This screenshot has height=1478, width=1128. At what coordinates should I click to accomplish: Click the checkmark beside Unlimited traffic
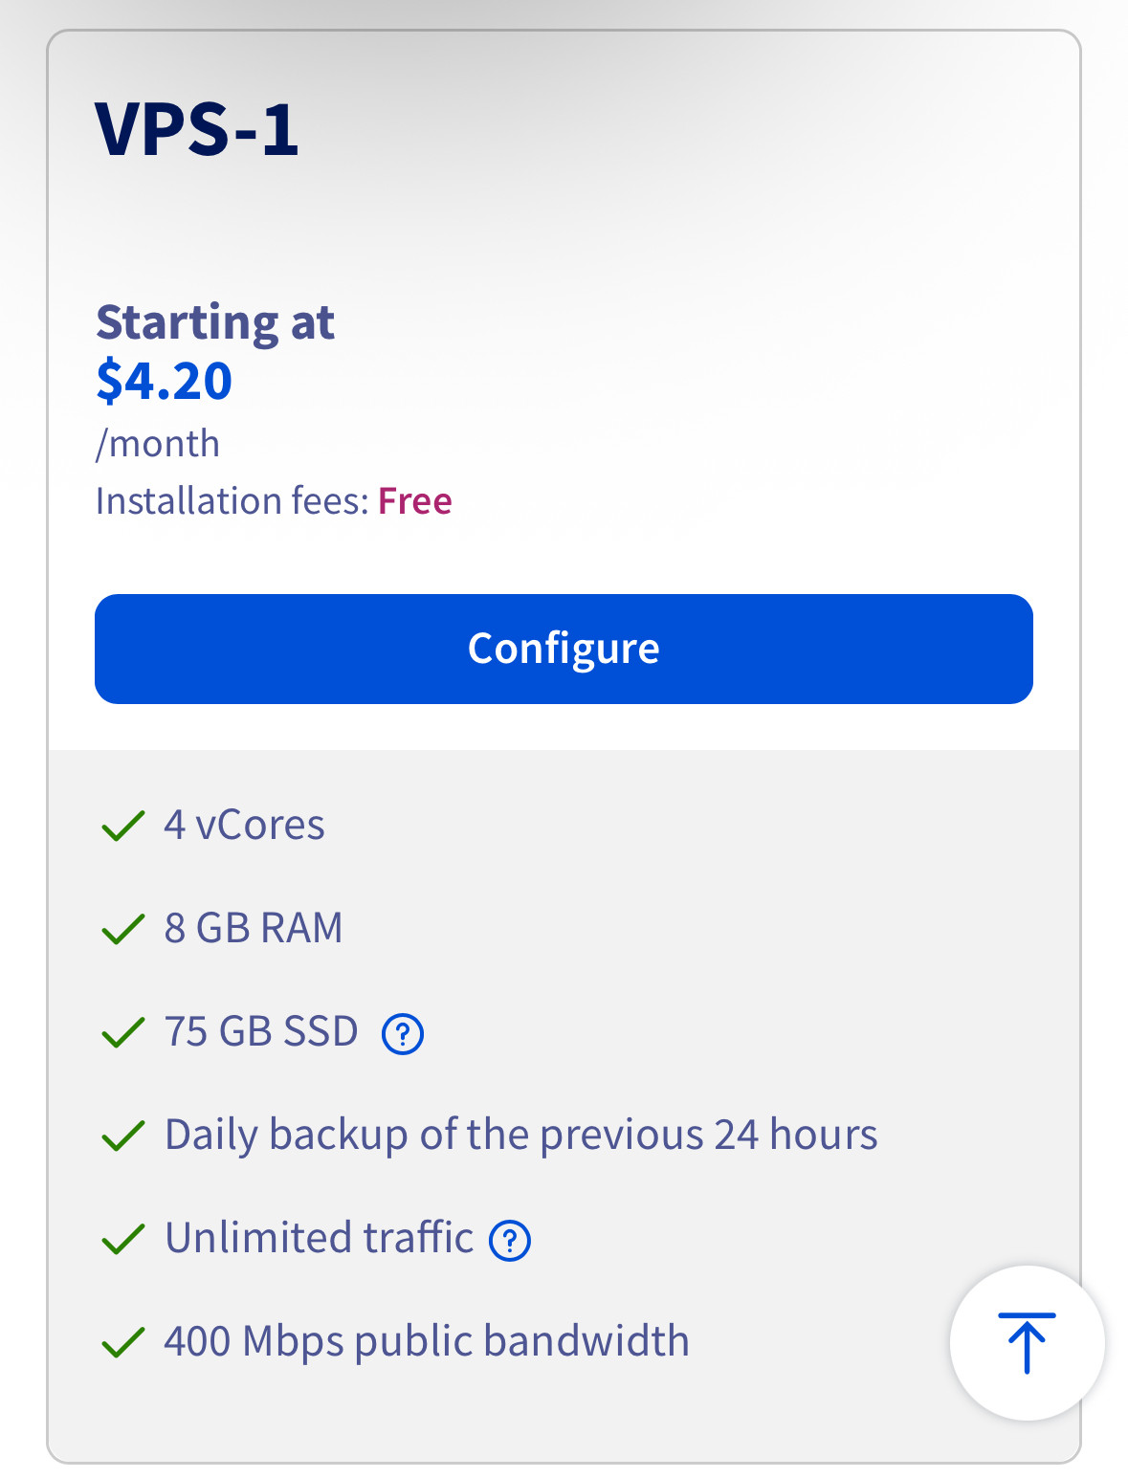122,1239
